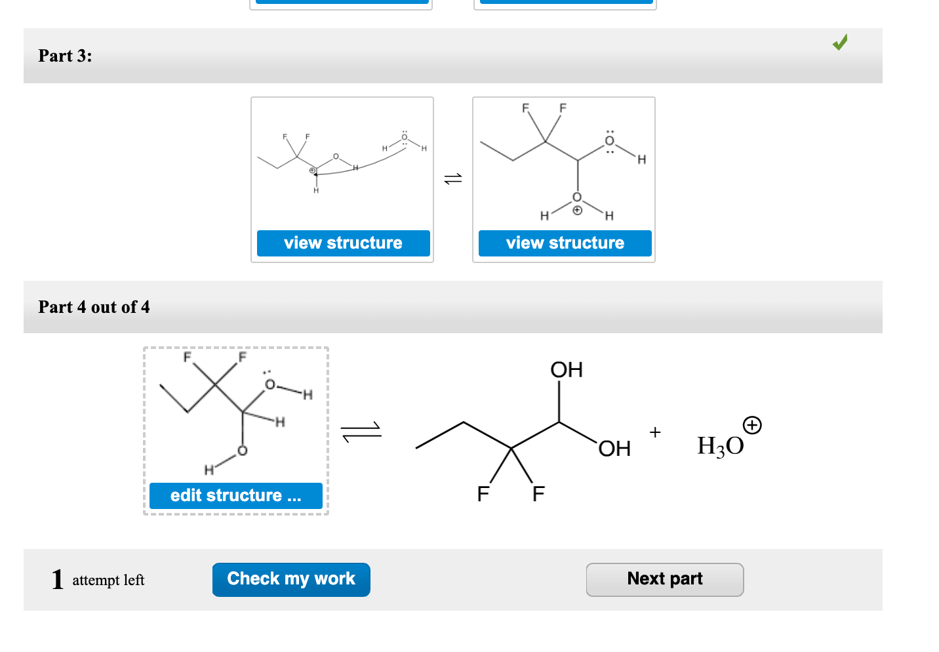Click the Part 3 header label
The image size is (939, 652).
coord(65,56)
